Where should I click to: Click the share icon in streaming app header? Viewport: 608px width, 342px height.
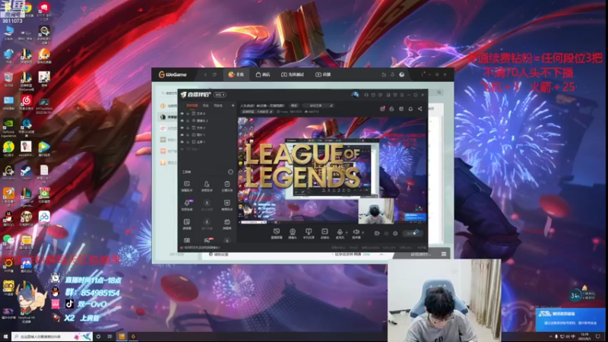pyautogui.click(x=420, y=109)
